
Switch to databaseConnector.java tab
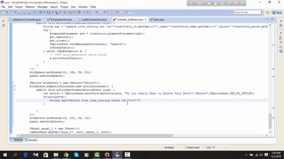coord(25,19)
